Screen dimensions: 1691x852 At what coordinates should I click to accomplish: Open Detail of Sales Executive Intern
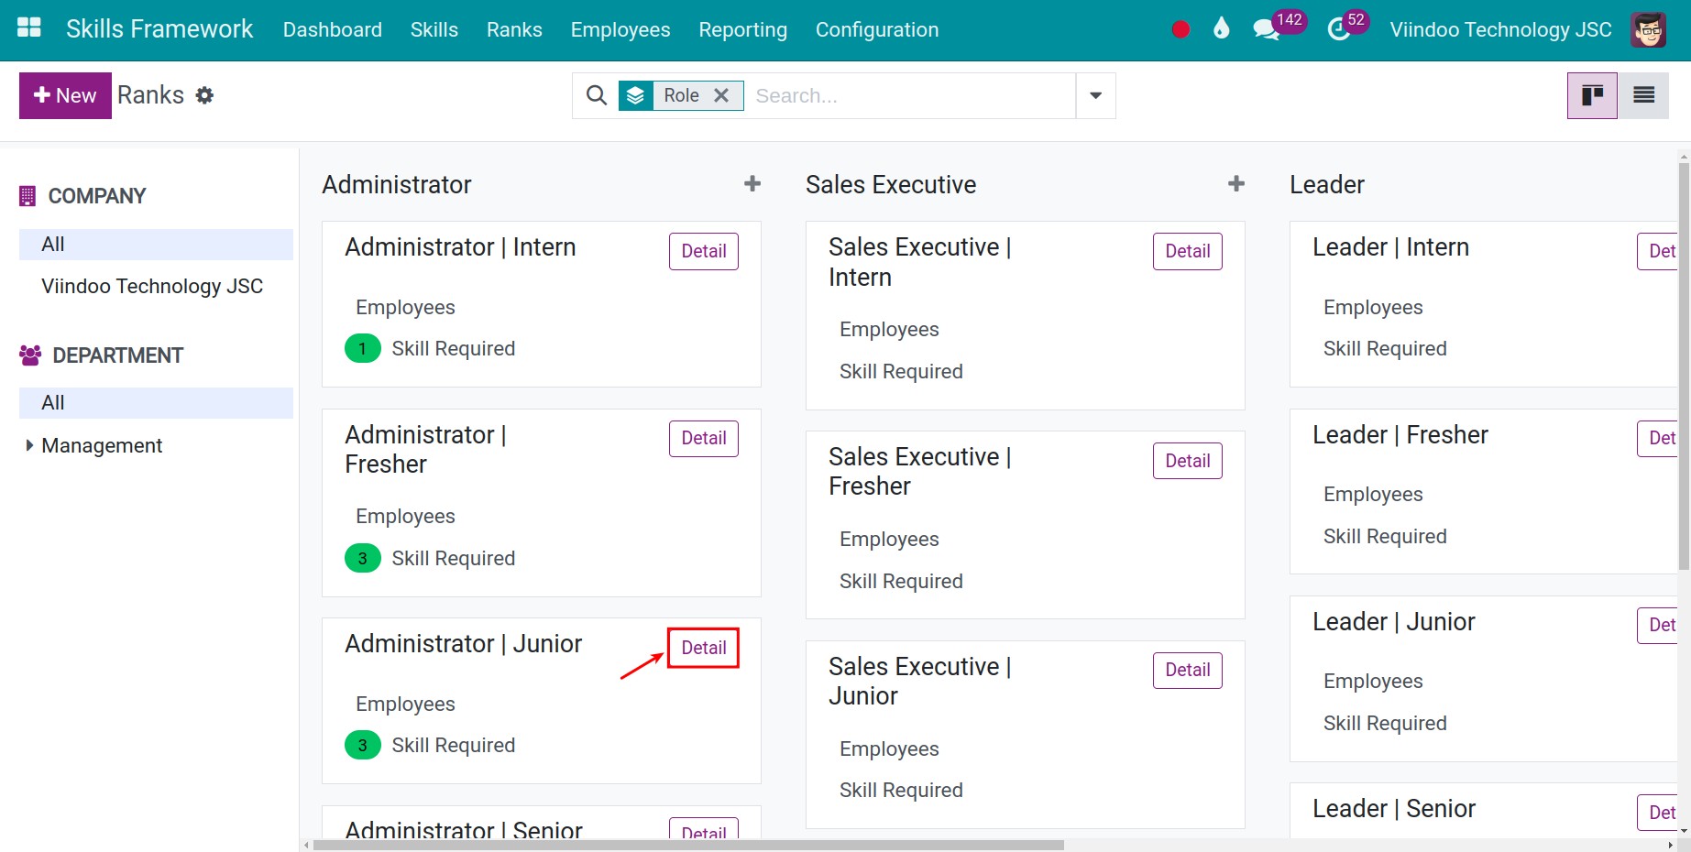(x=1188, y=251)
